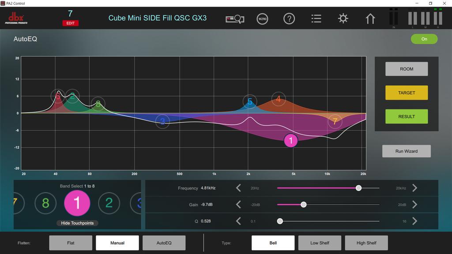Open the help question mark icon
Image resolution: width=452 pixels, height=254 pixels.
coord(289,19)
